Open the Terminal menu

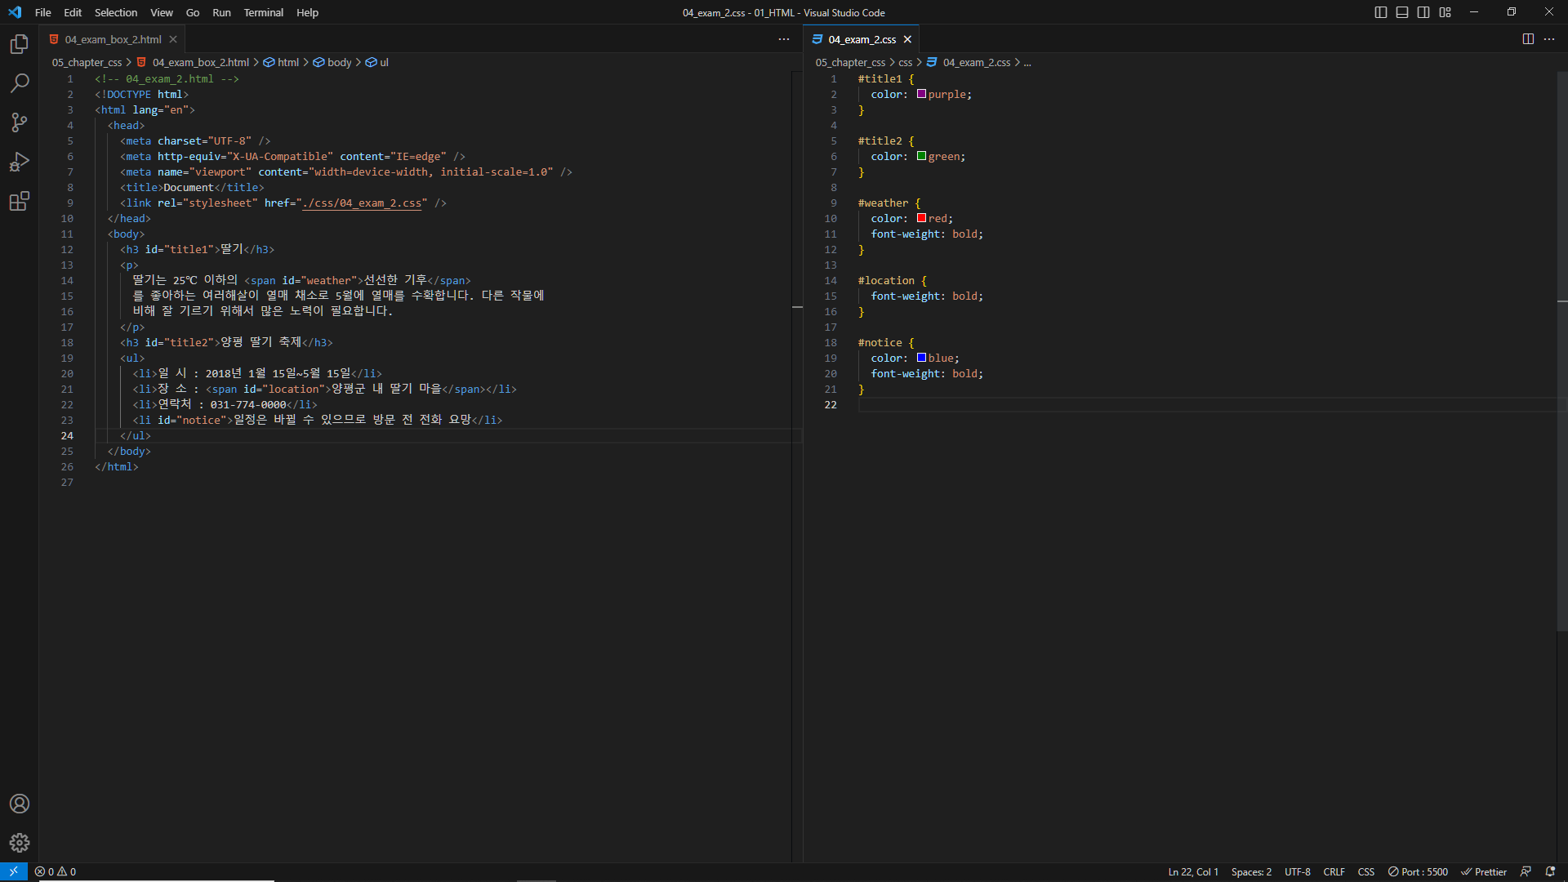(x=263, y=12)
